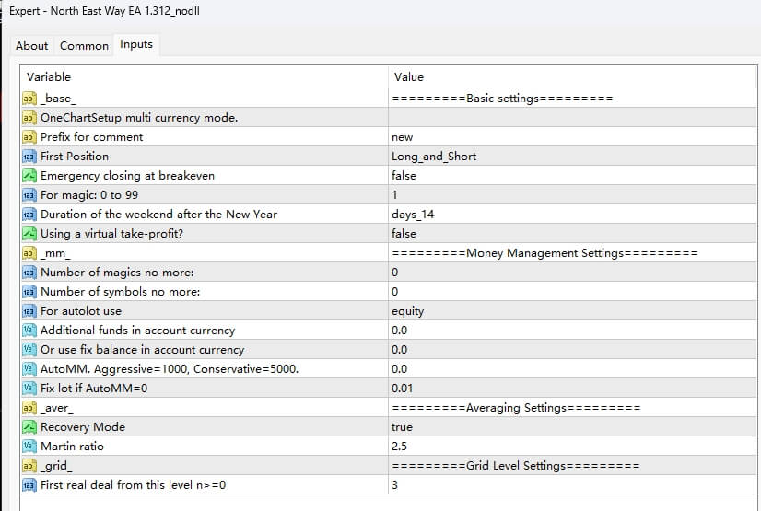The height and width of the screenshot is (511, 761).
Task: Switch to the About tab
Action: pos(32,45)
